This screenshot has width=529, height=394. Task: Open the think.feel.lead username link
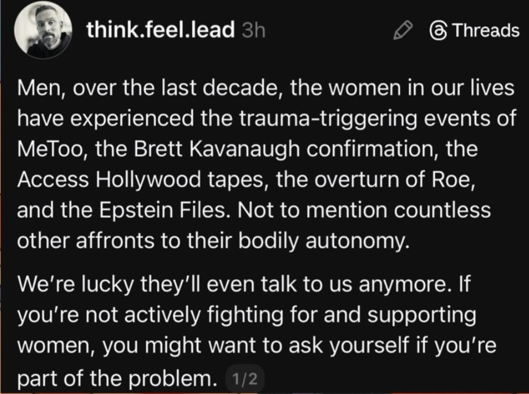160,31
